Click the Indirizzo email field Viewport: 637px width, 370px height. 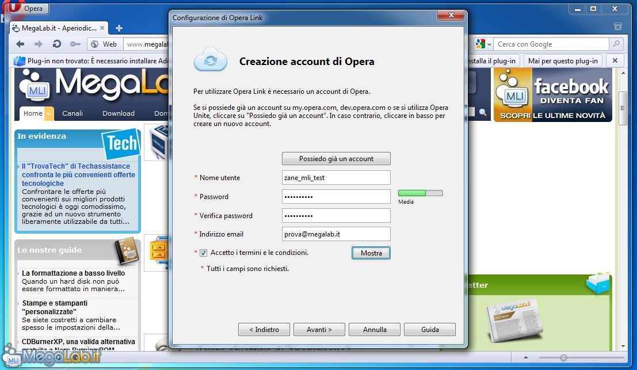tap(336, 234)
